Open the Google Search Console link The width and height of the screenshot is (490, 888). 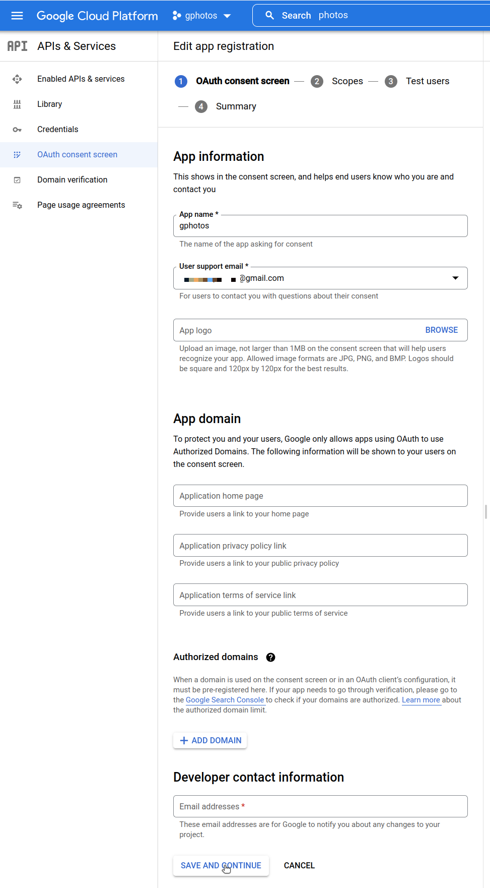point(225,700)
